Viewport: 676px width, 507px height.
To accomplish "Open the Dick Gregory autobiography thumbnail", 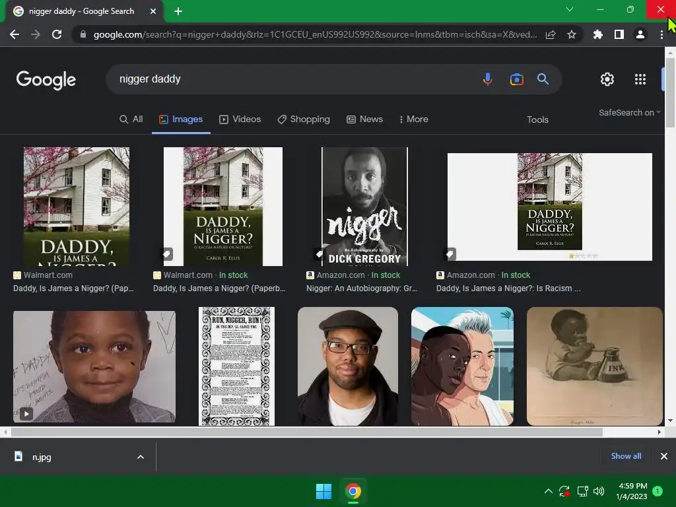I will pyautogui.click(x=364, y=207).
